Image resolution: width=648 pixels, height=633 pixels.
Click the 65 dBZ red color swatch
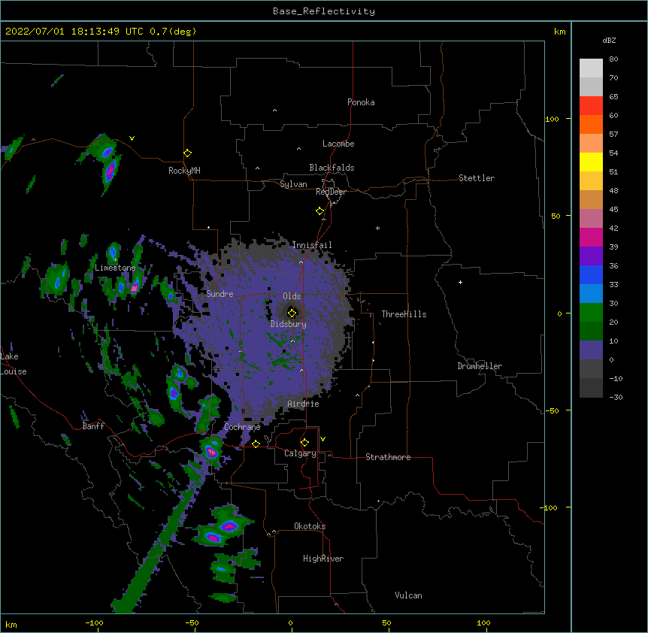click(x=591, y=105)
